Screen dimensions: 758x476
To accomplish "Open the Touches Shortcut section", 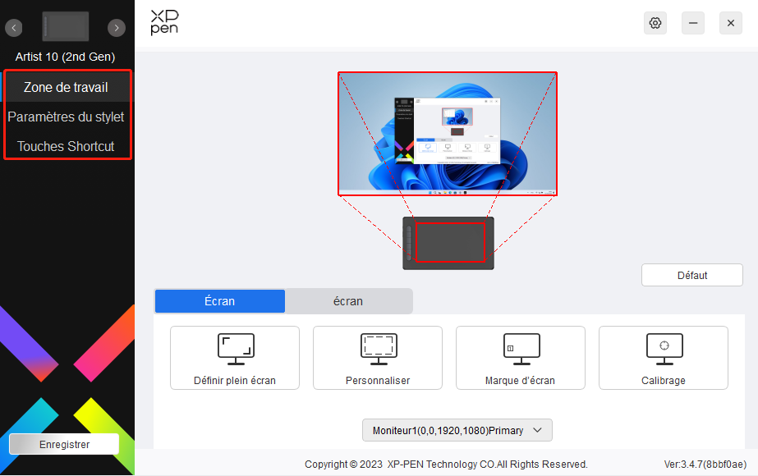I will coord(66,146).
